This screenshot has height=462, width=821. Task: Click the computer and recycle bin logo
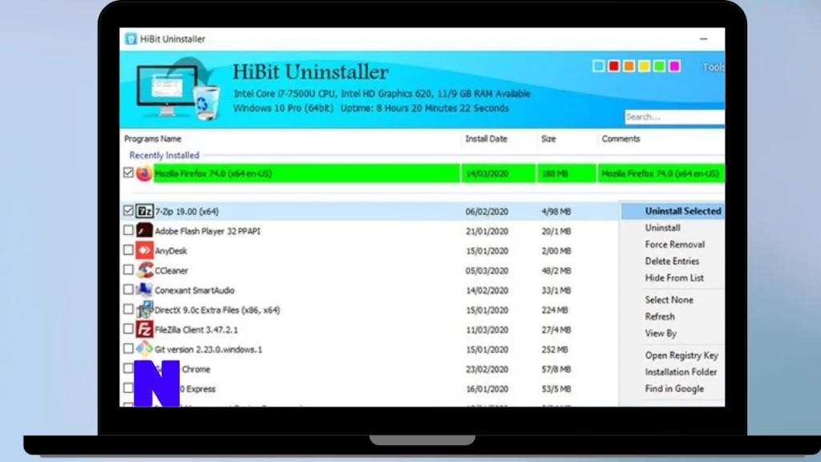[x=177, y=90]
